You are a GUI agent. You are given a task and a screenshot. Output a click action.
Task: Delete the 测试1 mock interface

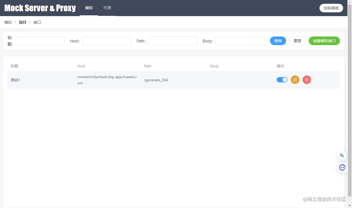coord(307,80)
